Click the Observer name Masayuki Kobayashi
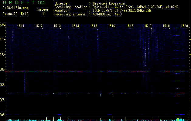The height and width of the screenshot is (121, 191). click(109, 3)
